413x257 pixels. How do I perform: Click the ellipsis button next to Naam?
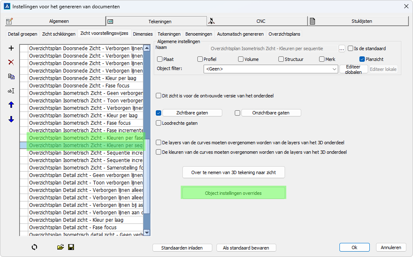342,48
